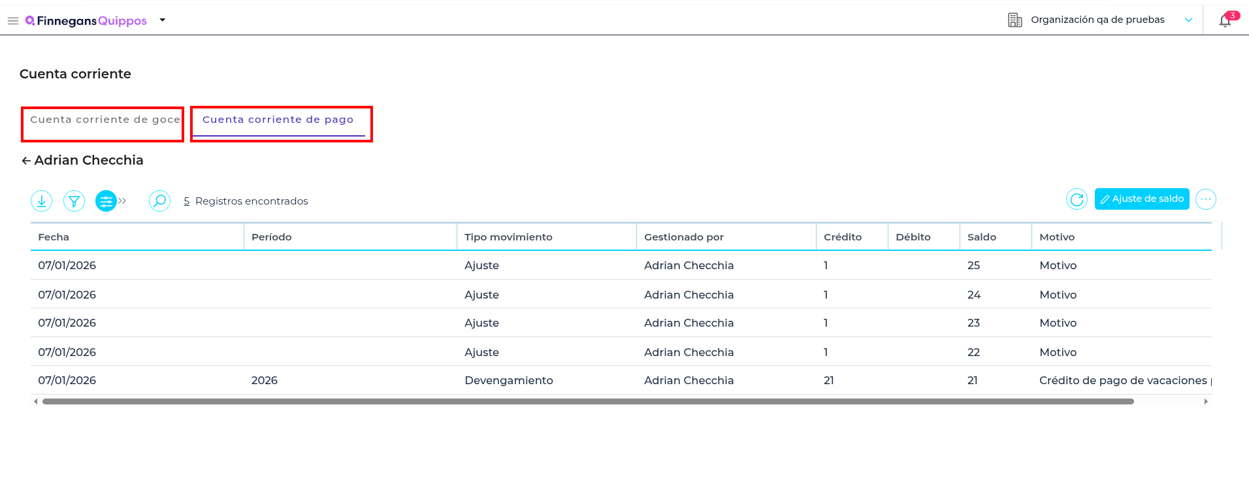This screenshot has width=1249, height=490.
Task: Sort by the Fecha column header
Action: tap(54, 237)
